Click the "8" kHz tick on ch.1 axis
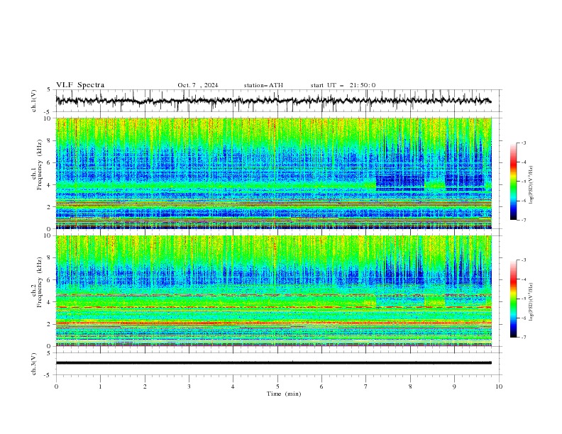Screen dimensions: 562x434 click(x=50, y=140)
